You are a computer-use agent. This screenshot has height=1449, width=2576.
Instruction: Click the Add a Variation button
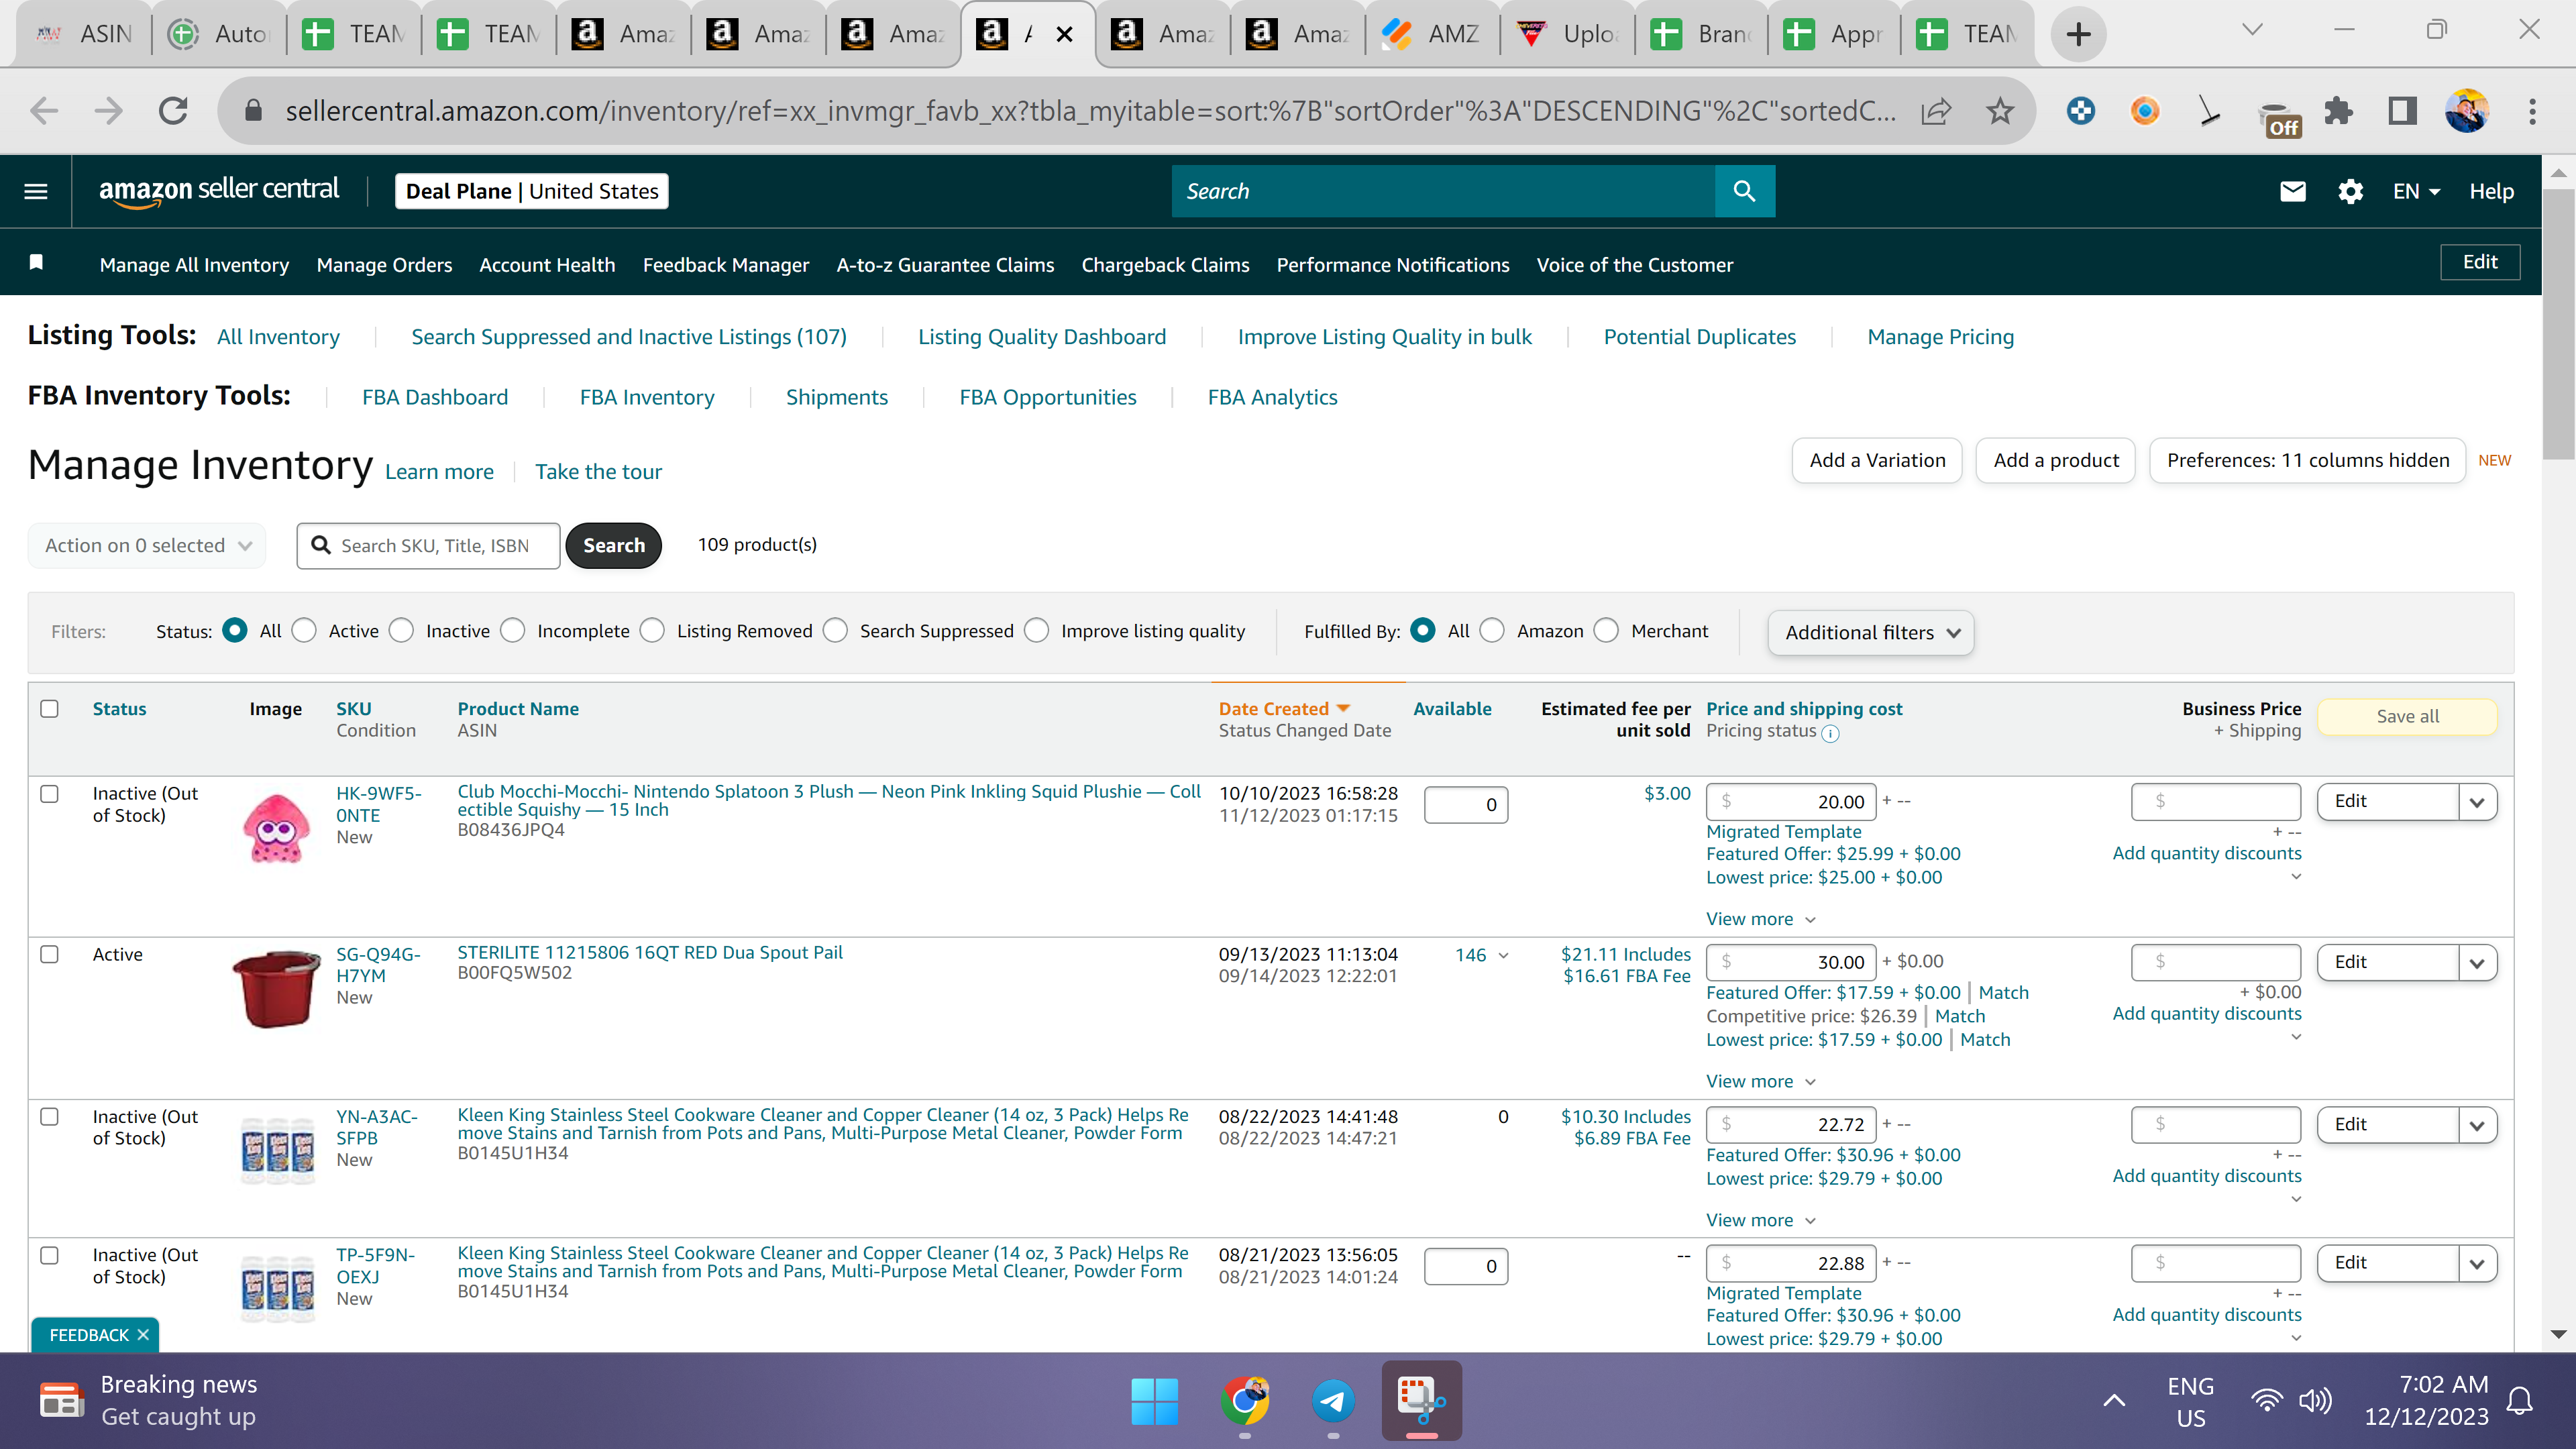click(x=1877, y=460)
